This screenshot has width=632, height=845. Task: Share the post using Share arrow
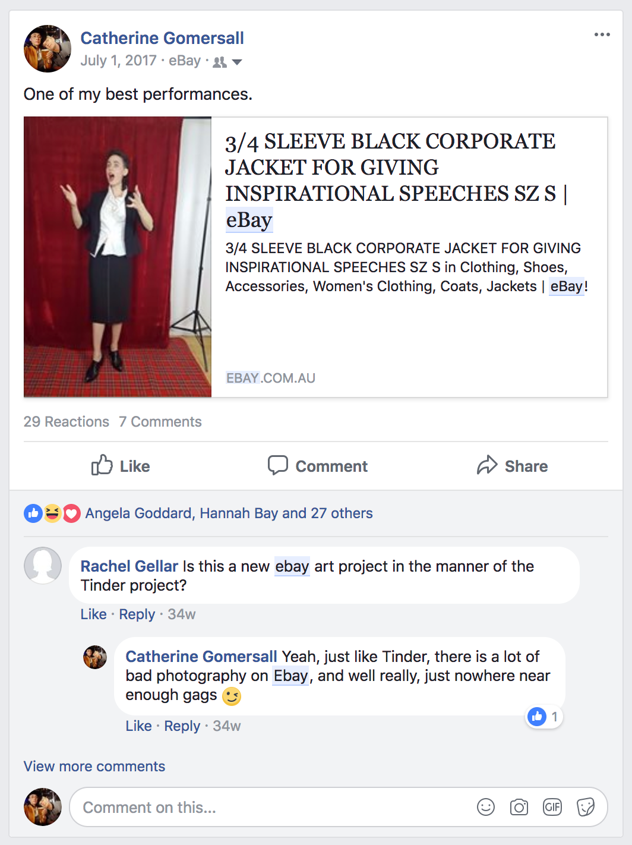[x=512, y=466]
